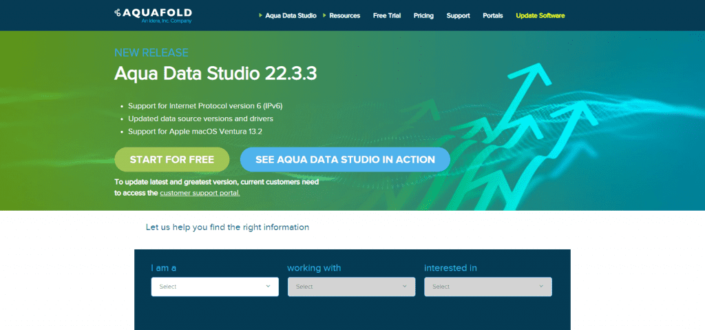Click Update Software link
Image resolution: width=705 pixels, height=330 pixels.
point(540,16)
